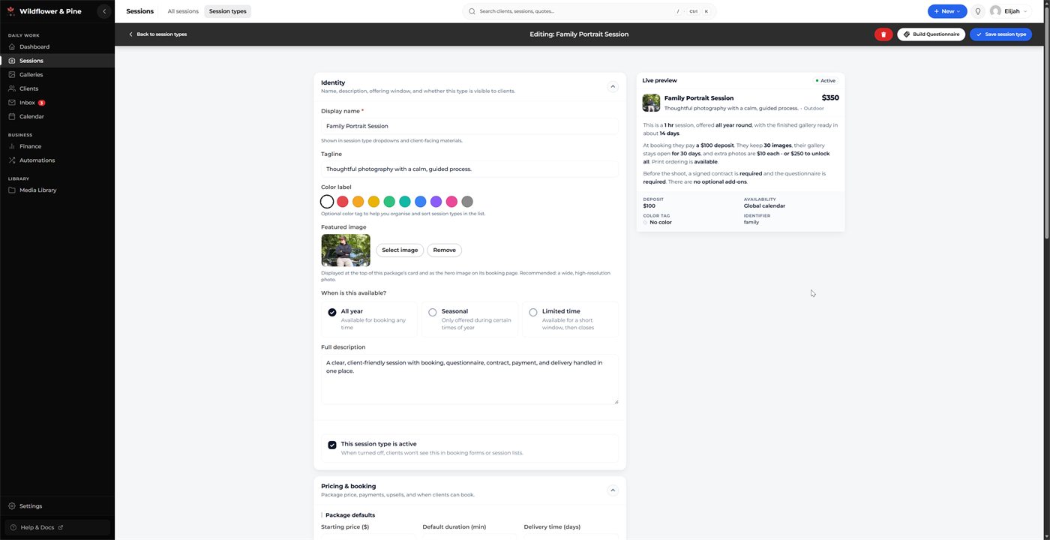Click the featured image thumbnail
Screen dimensions: 1050x540
346,250
